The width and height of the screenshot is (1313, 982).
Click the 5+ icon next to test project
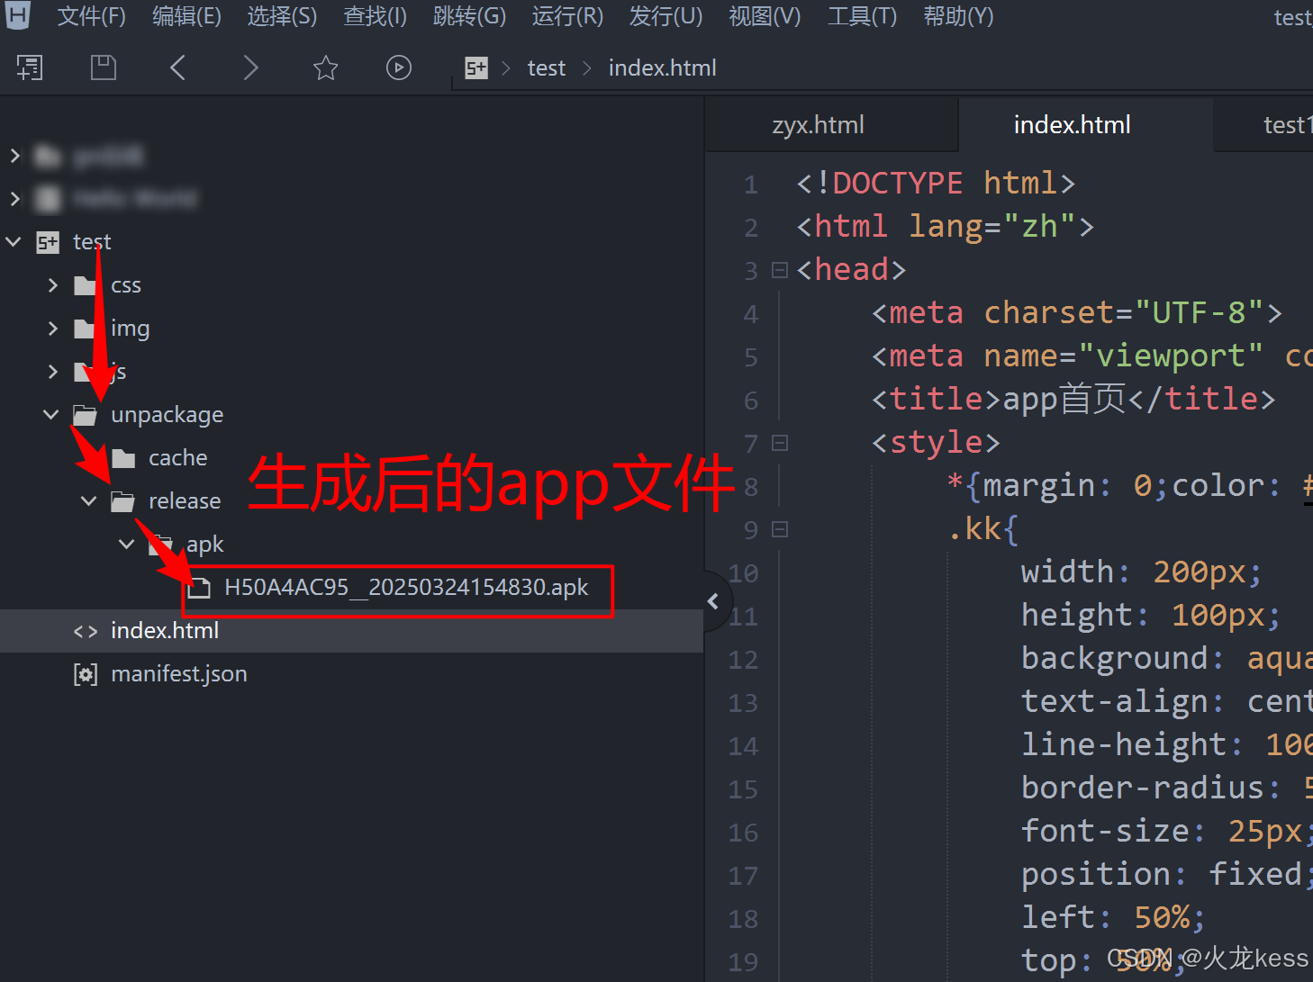tap(48, 242)
